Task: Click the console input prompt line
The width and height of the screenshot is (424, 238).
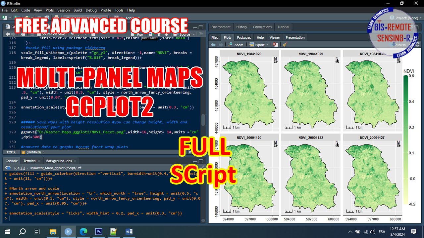Action: coord(103,218)
